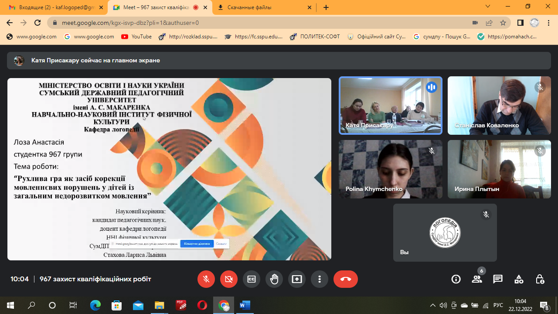Open host controls lock icon
The height and width of the screenshot is (314, 558).
pyautogui.click(x=540, y=279)
